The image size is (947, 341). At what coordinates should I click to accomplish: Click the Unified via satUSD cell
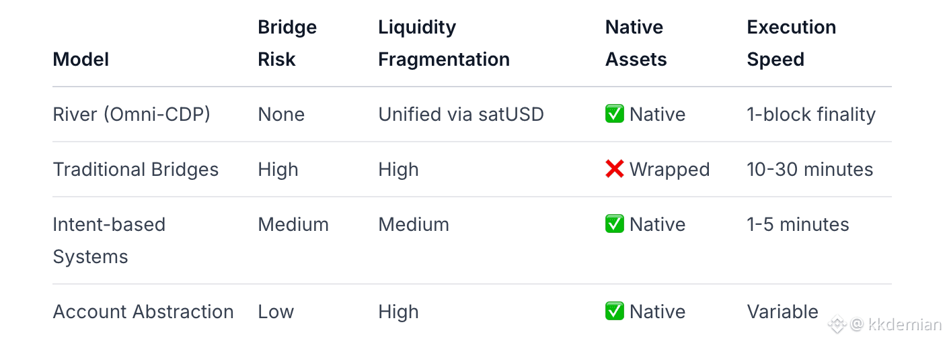pyautogui.click(x=461, y=114)
